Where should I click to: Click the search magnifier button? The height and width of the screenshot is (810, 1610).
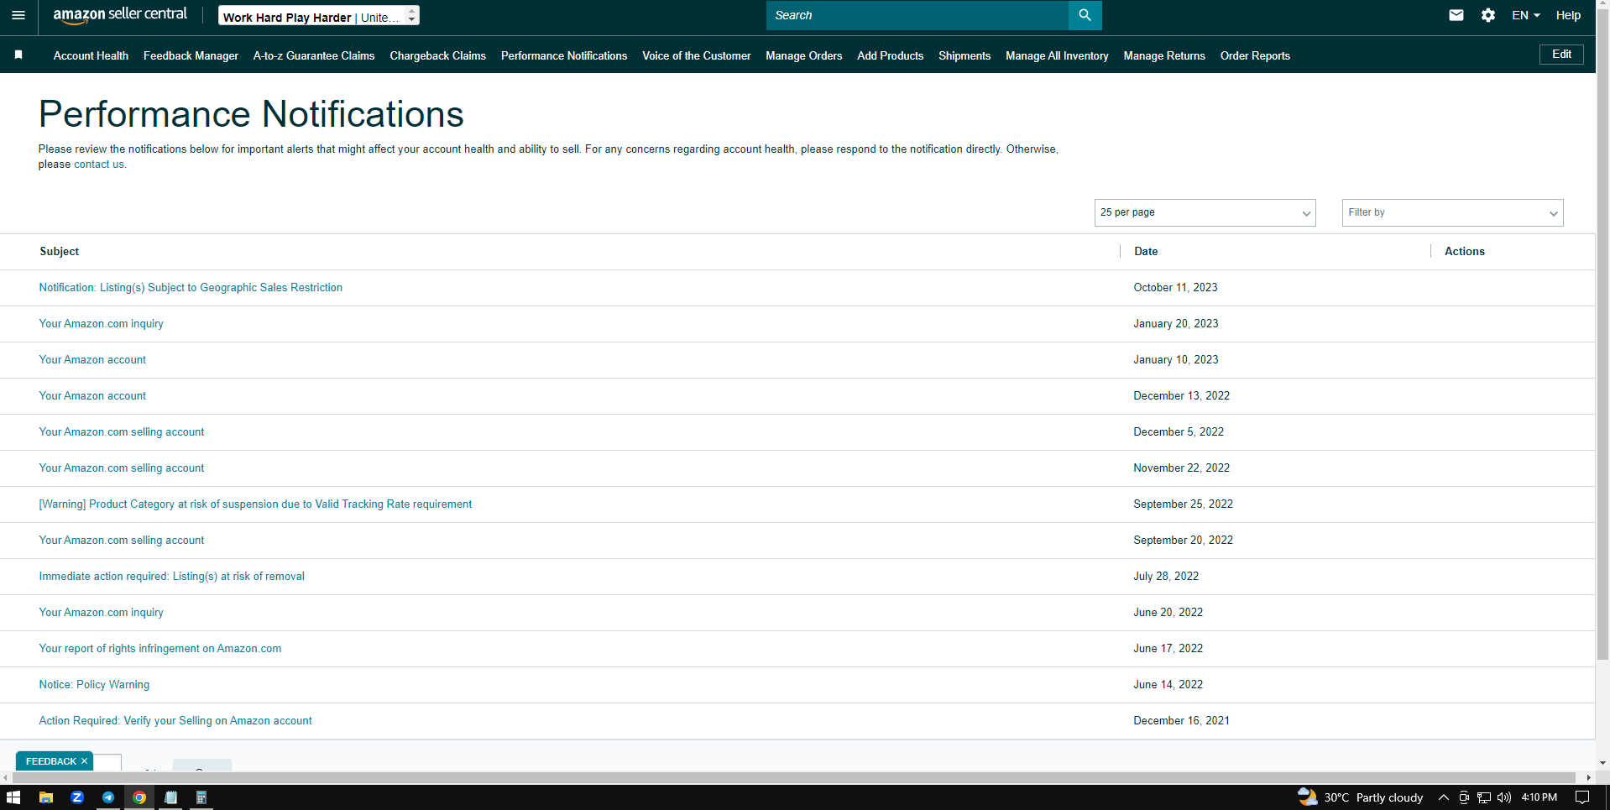click(x=1085, y=15)
